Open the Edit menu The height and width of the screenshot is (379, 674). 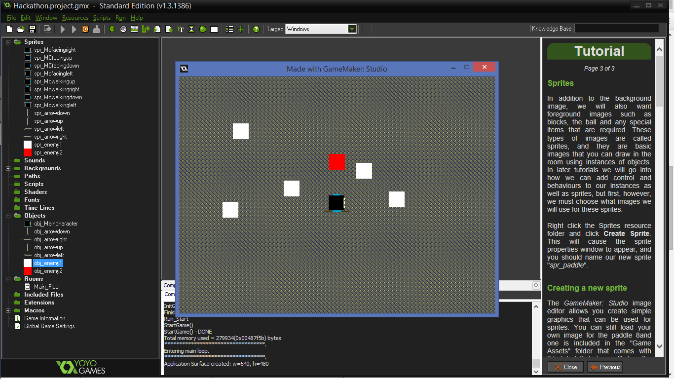(x=26, y=18)
